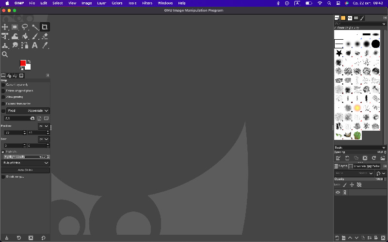Screen dimensions: 388x242
Task: Click the red foreground color swatch
Action: click(x=23, y=63)
